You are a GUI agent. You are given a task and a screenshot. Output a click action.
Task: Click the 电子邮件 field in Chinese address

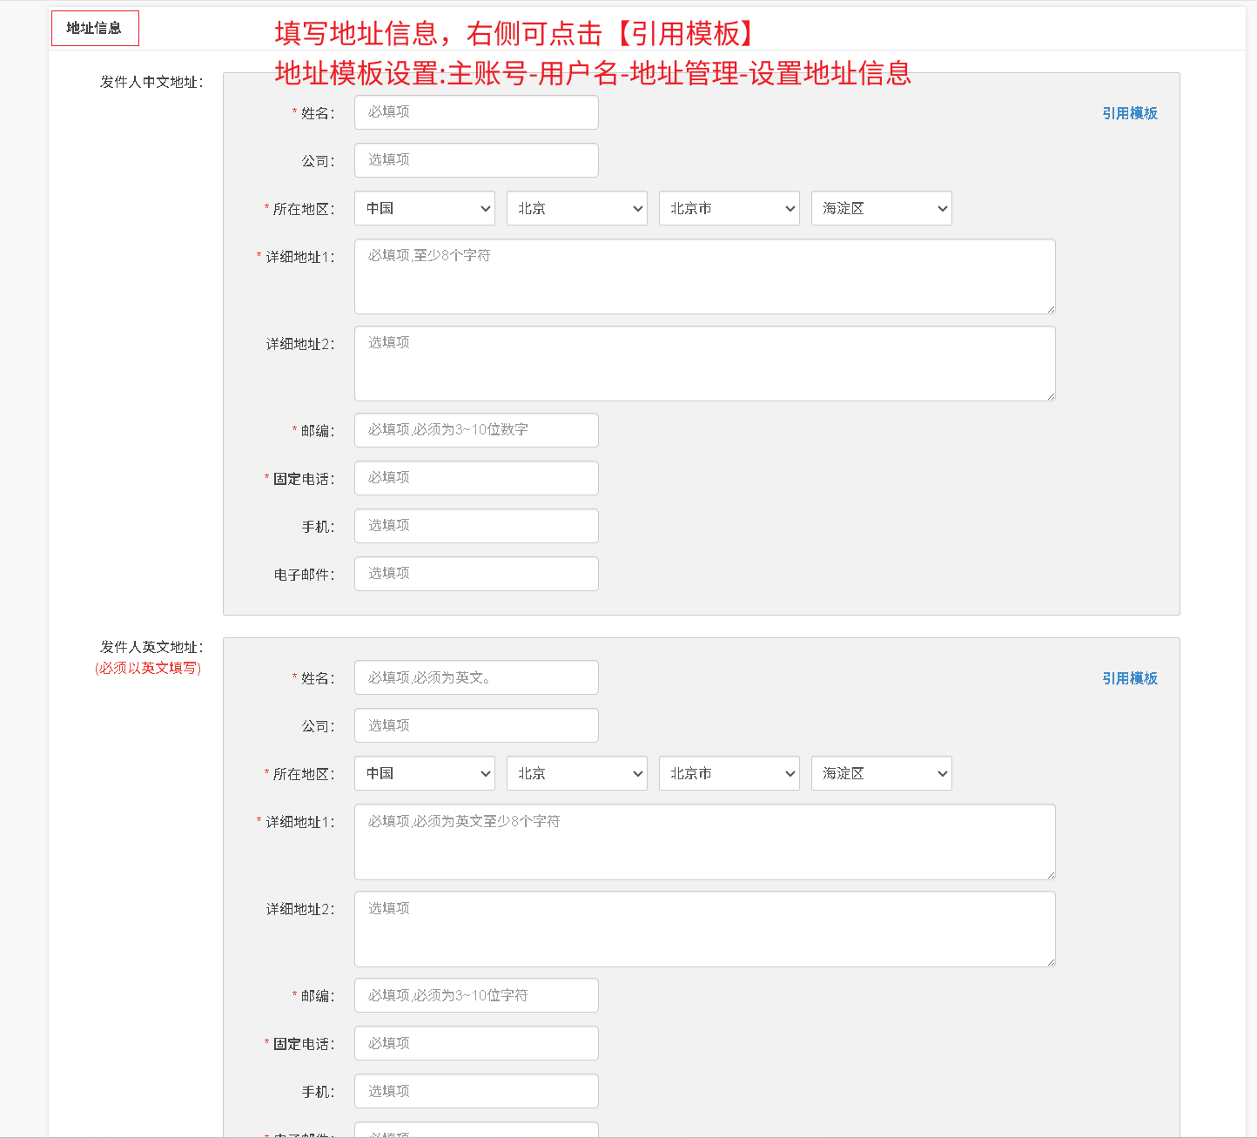[476, 574]
